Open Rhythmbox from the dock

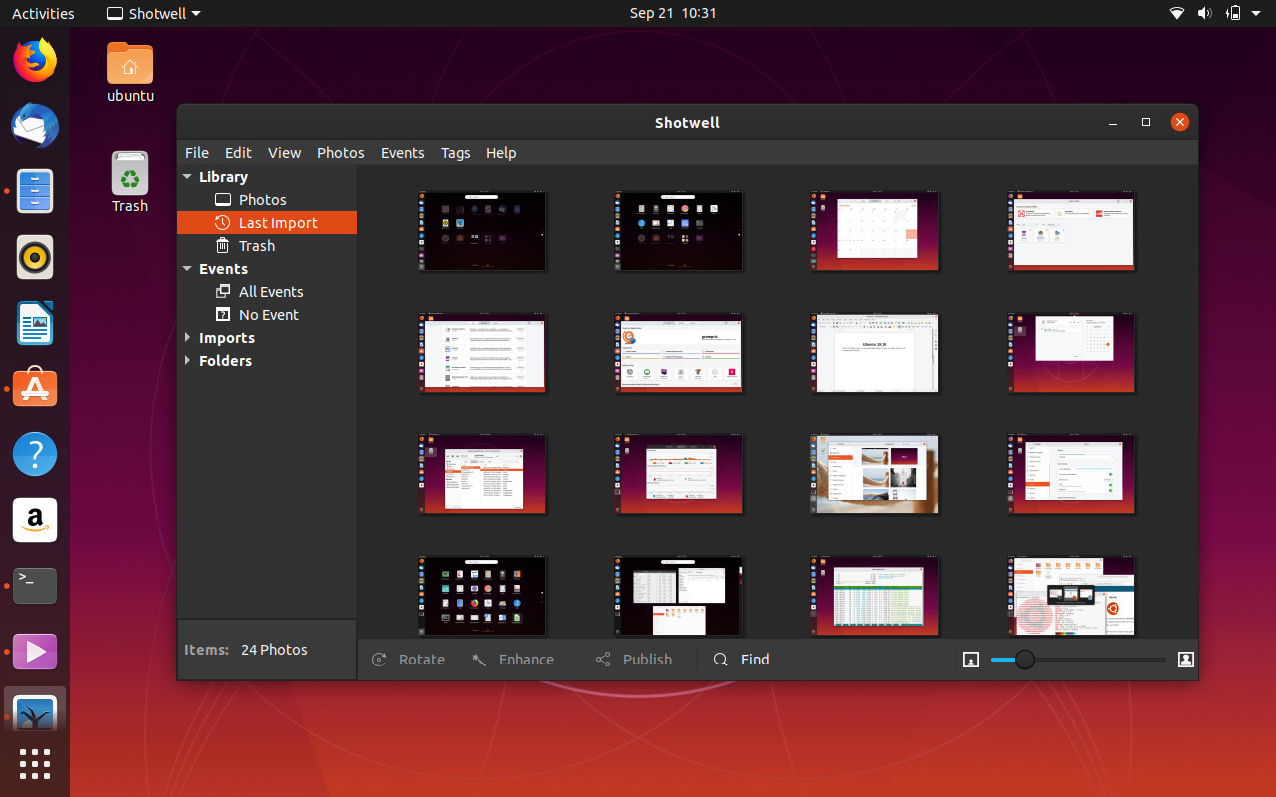(35, 257)
